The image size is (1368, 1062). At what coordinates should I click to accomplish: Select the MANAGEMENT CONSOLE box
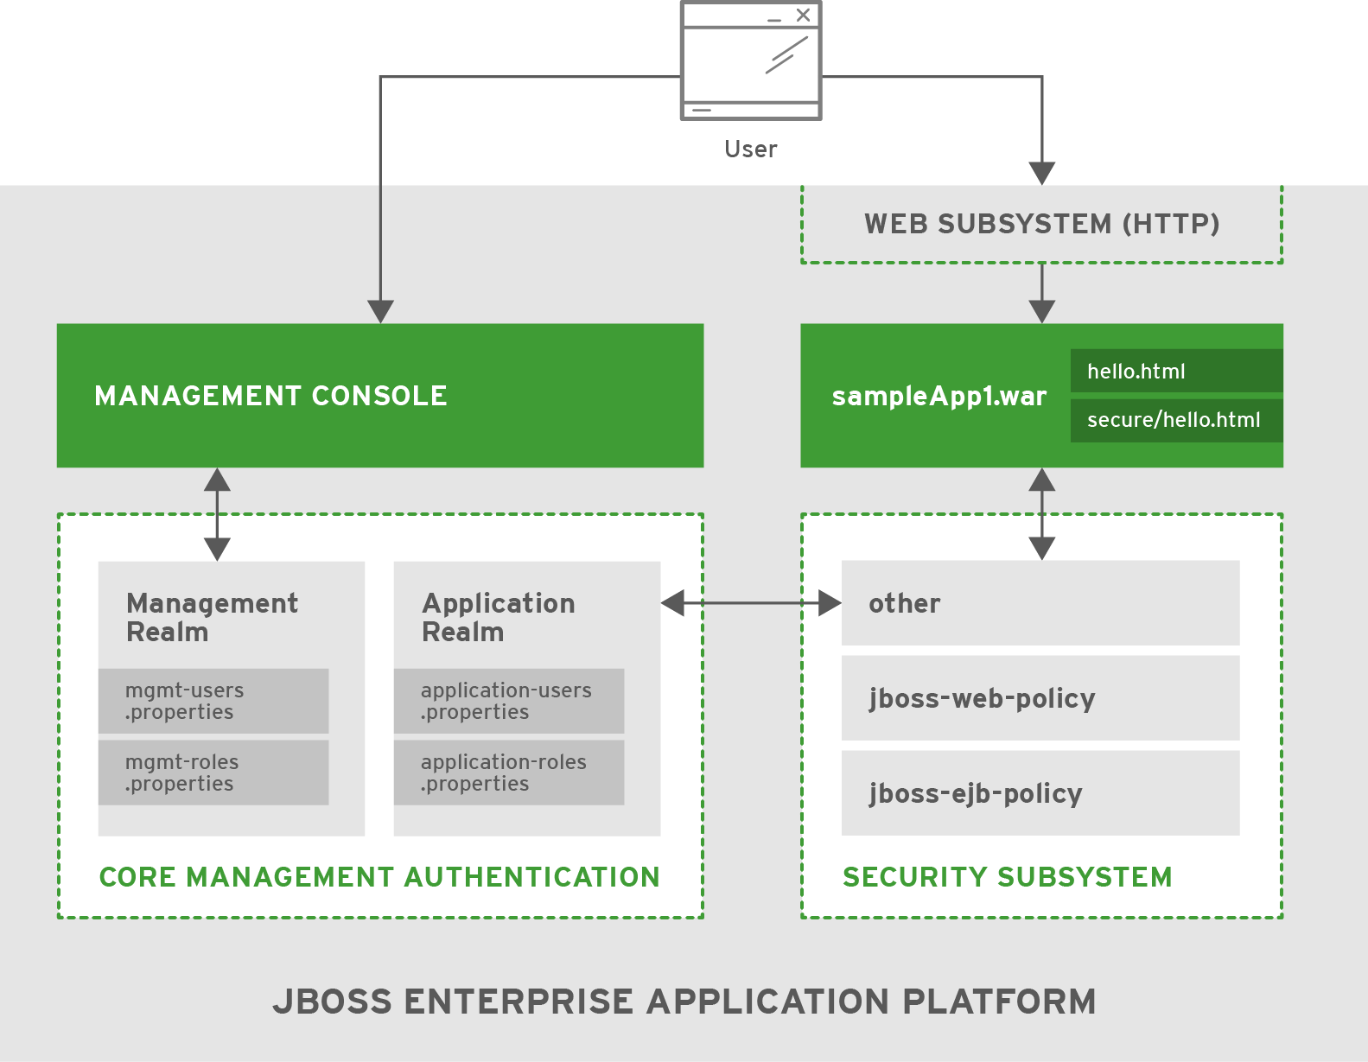coord(380,396)
